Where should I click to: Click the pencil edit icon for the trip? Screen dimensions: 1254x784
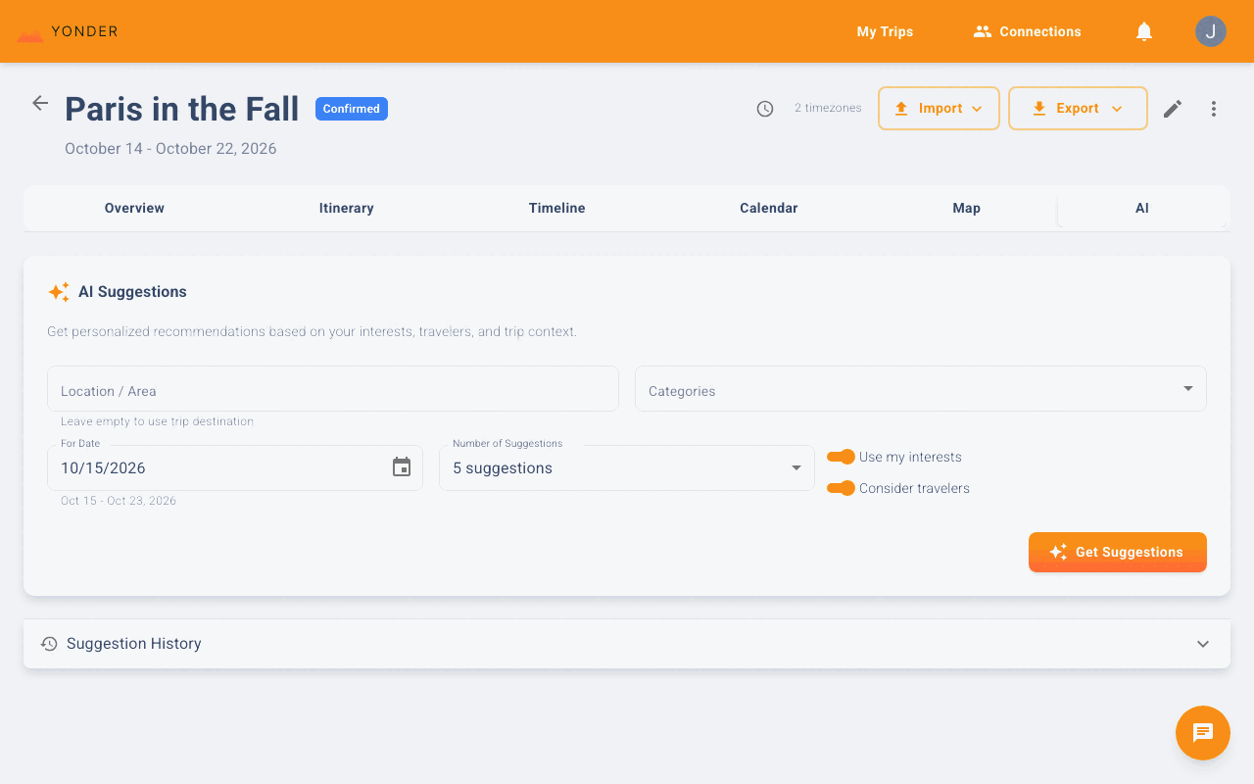[x=1172, y=108]
